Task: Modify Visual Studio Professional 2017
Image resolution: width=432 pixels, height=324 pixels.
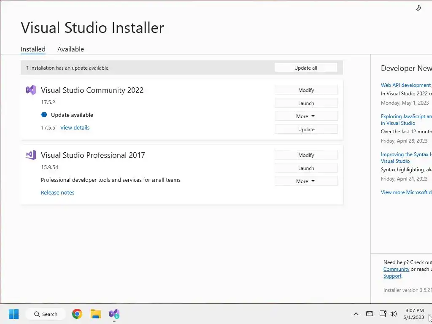Action: tap(306, 155)
